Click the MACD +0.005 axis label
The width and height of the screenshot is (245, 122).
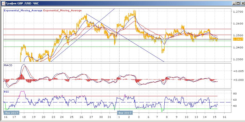click(x=236, y=71)
